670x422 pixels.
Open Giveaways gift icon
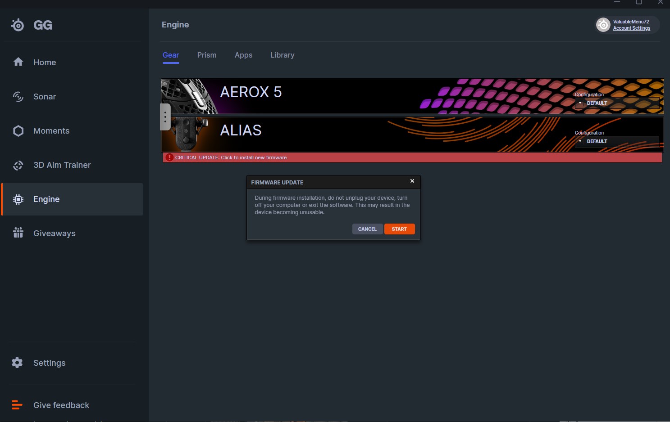pos(18,233)
